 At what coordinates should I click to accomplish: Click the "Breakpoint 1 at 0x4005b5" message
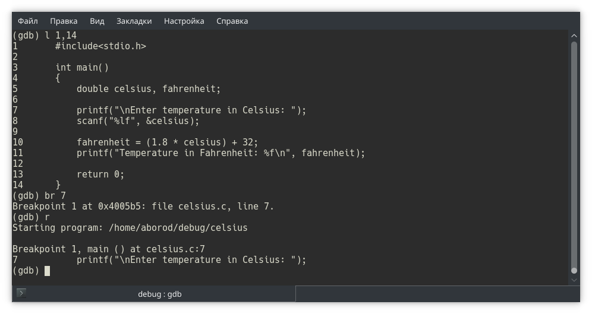point(143,206)
